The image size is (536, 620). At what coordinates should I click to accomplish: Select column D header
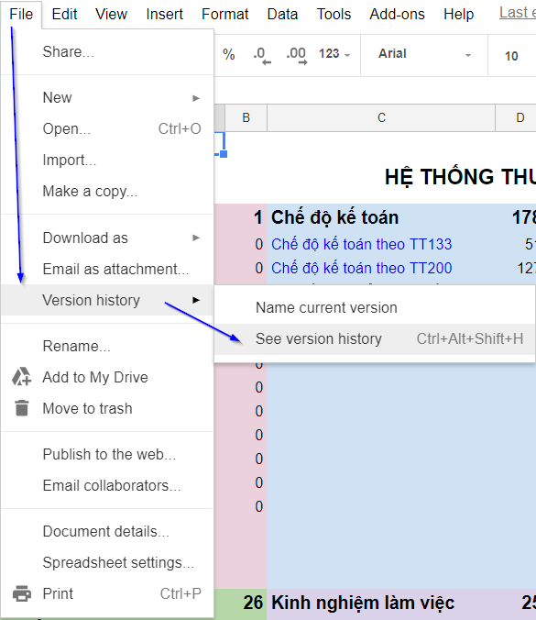point(516,117)
